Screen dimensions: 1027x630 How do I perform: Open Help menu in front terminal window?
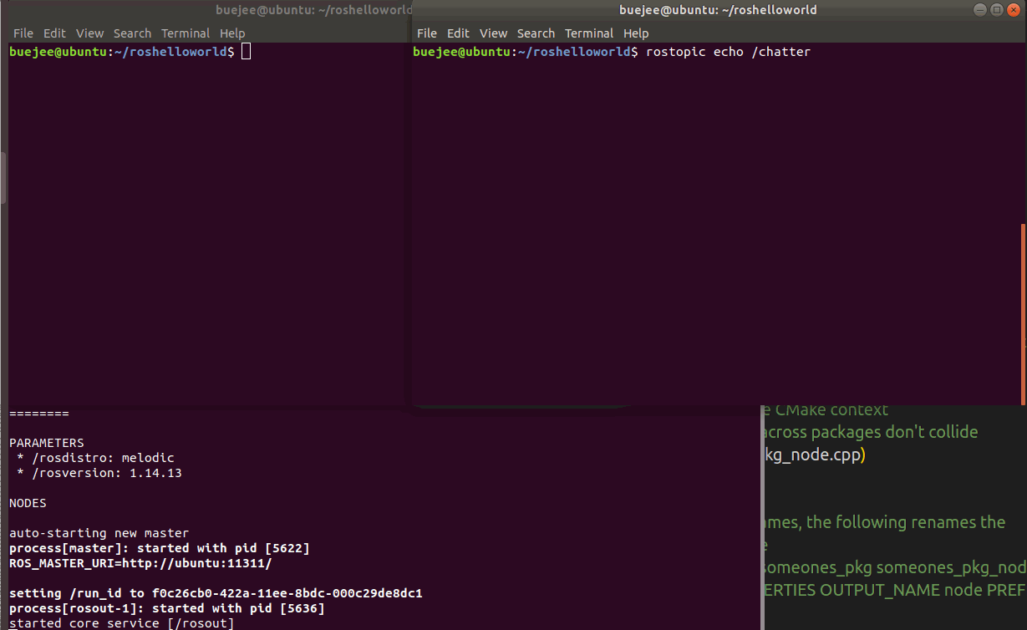[x=636, y=33]
